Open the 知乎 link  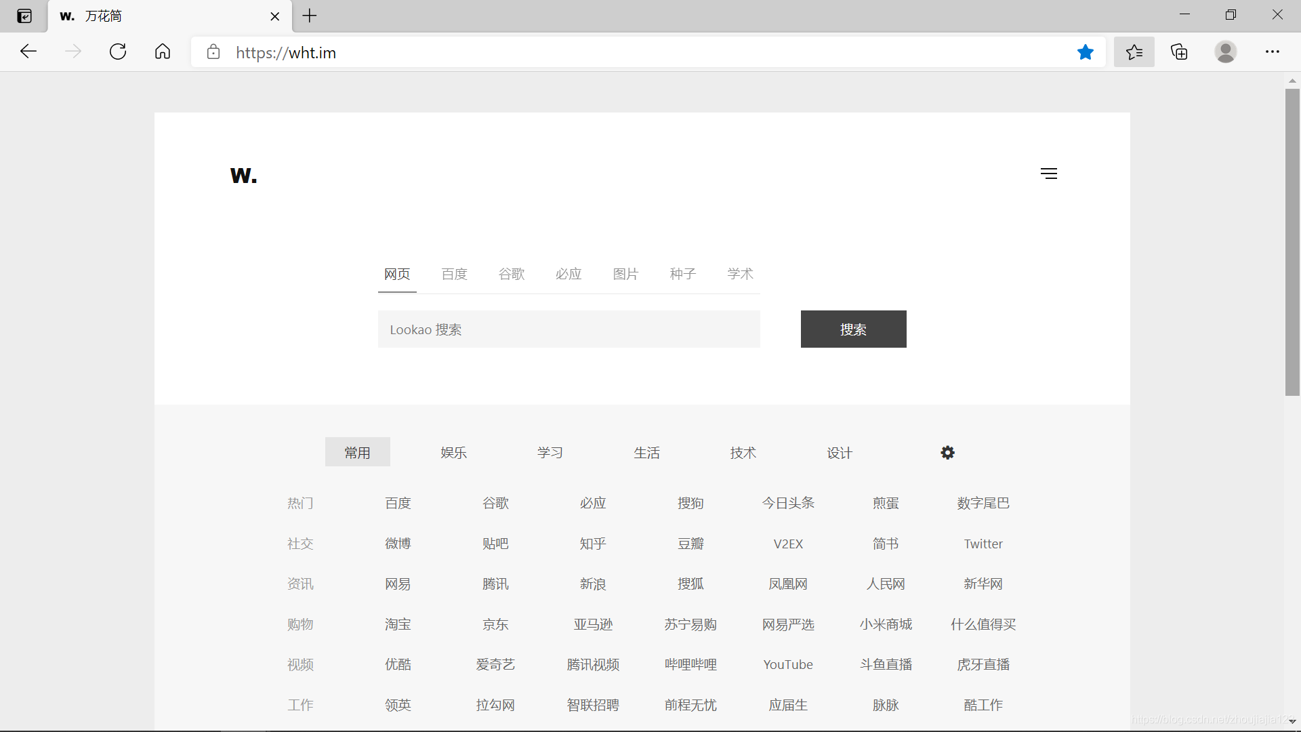(x=593, y=544)
